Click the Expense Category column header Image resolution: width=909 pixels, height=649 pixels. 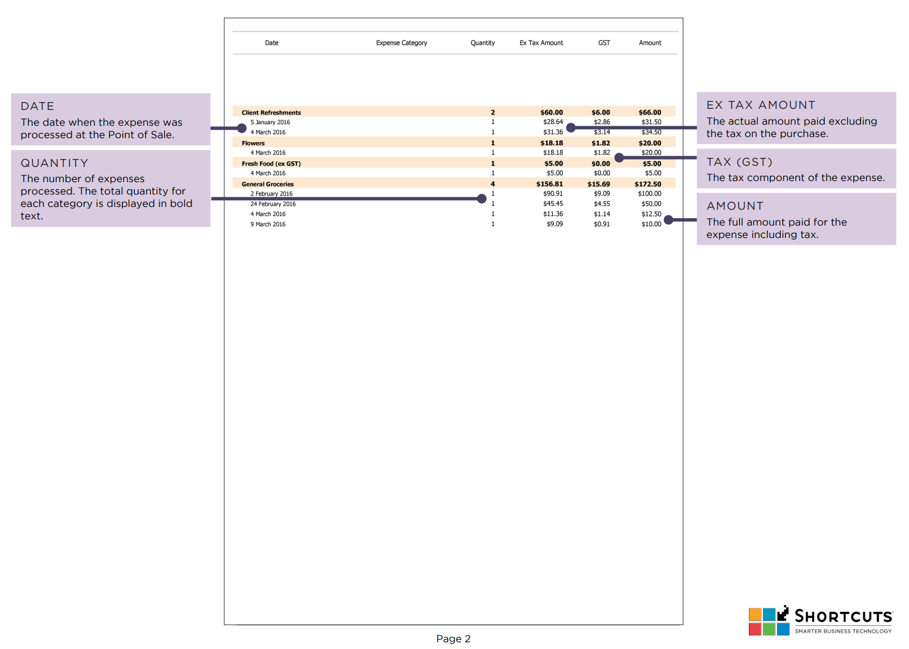click(x=401, y=43)
